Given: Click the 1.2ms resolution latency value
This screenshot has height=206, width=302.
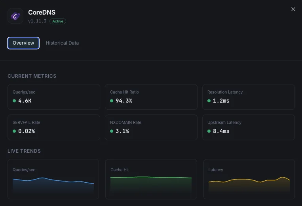Looking at the screenshot, I should (221, 101).
